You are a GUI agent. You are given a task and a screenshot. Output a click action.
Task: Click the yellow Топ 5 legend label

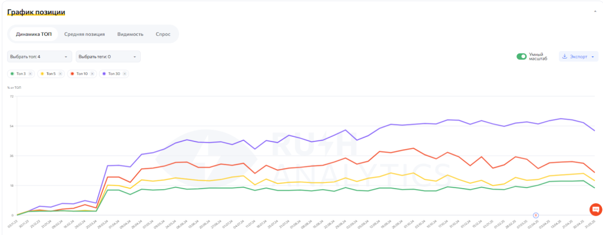(50, 73)
